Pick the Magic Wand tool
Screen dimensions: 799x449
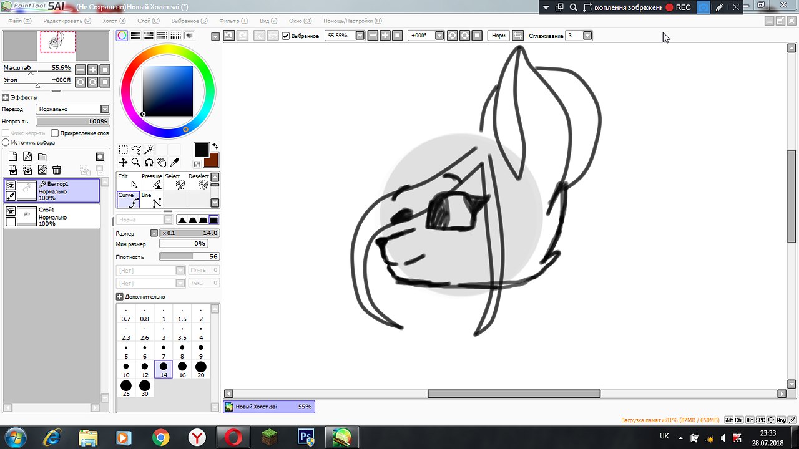[149, 150]
